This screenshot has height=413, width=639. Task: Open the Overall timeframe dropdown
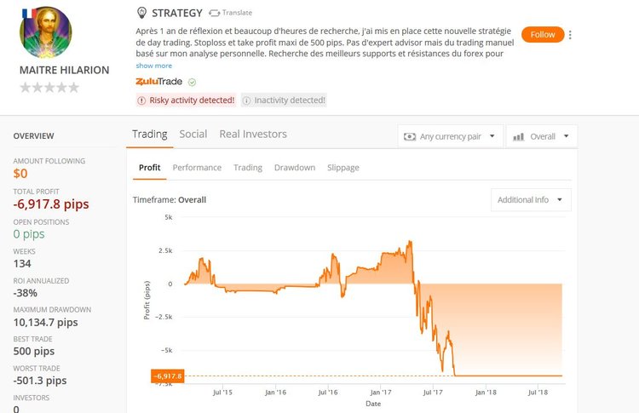tap(542, 136)
